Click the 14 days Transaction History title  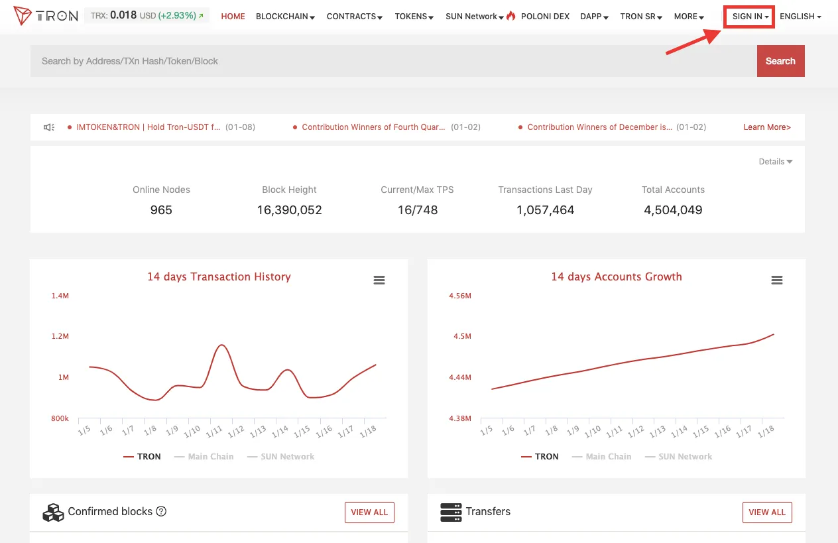point(219,276)
